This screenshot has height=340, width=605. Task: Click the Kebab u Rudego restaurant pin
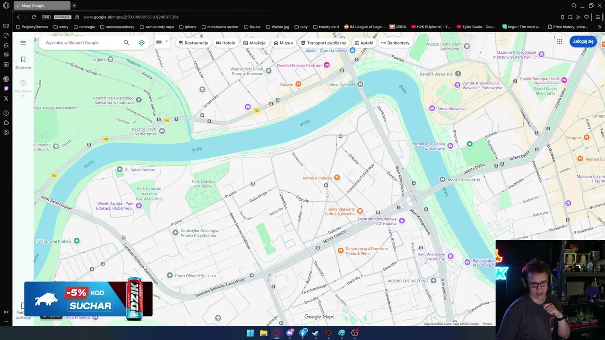click(337, 178)
